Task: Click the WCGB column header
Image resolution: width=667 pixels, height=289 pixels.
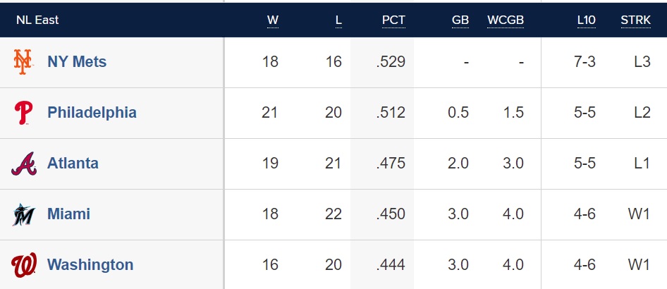Action: coord(506,20)
